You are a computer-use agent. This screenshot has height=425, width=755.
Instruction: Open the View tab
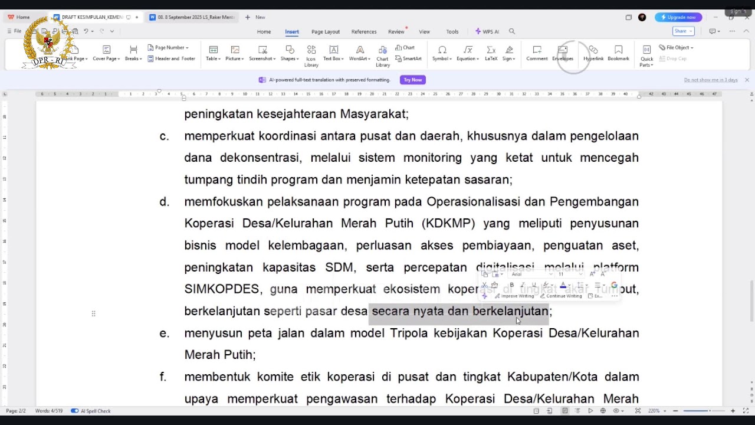pos(424,32)
